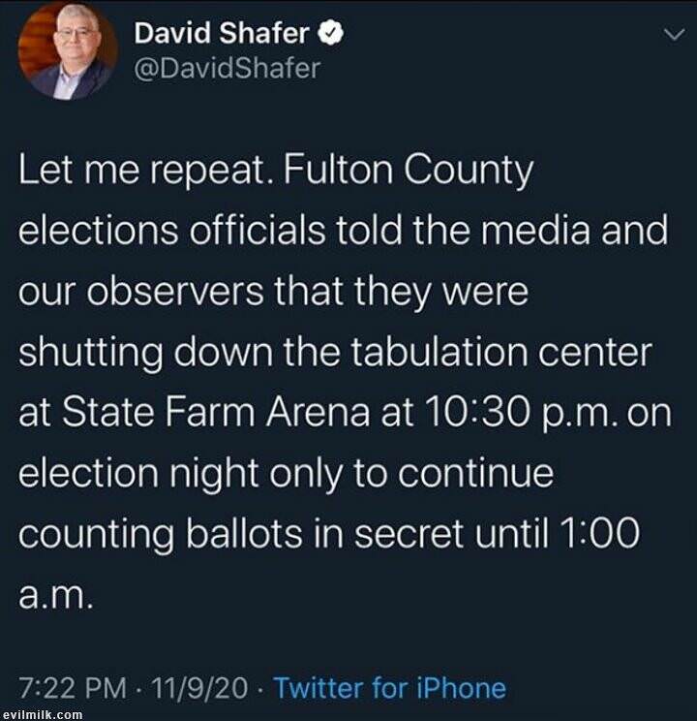Click the words "election night"

coord(139,475)
